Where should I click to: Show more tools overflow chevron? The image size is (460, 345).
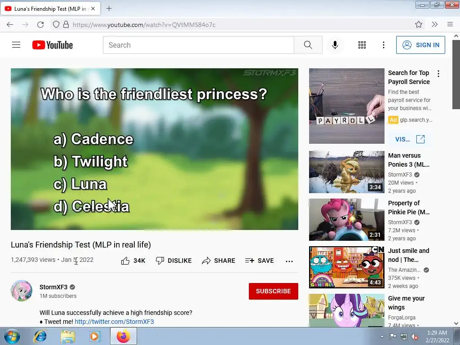point(434,25)
